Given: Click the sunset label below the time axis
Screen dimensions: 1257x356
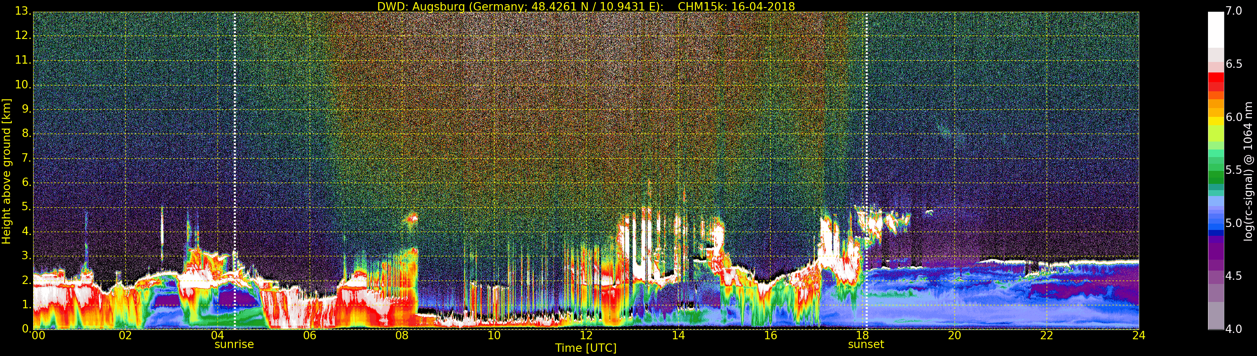Looking at the screenshot, I should (866, 344).
